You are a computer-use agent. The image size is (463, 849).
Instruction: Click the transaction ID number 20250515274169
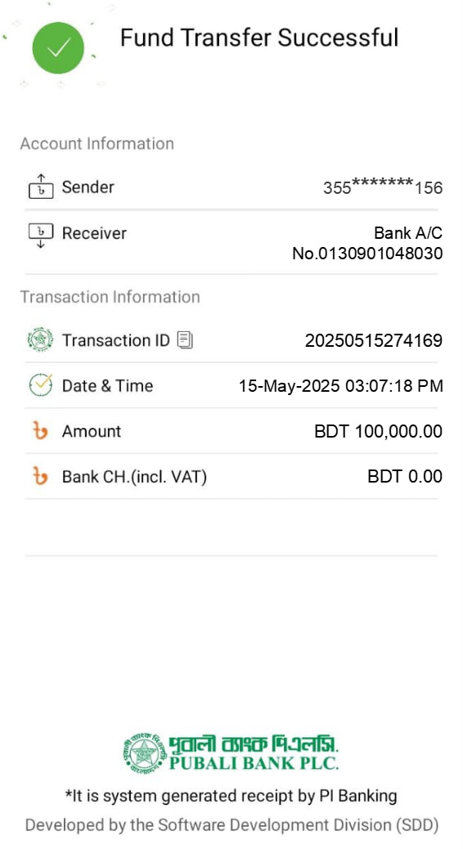click(x=374, y=340)
